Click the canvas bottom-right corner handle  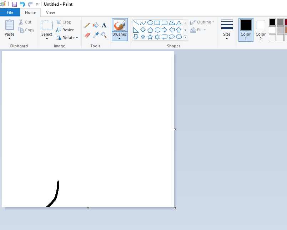pyautogui.click(x=175, y=208)
